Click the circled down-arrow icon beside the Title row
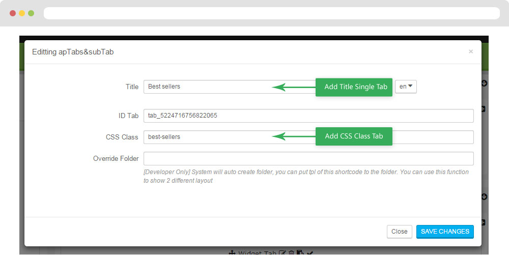 tap(484, 83)
